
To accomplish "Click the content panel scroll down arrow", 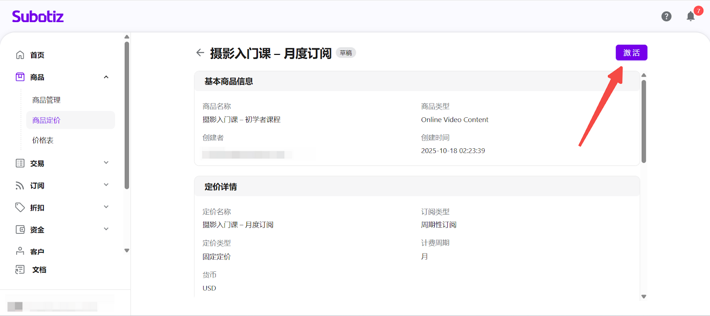I will (x=644, y=297).
